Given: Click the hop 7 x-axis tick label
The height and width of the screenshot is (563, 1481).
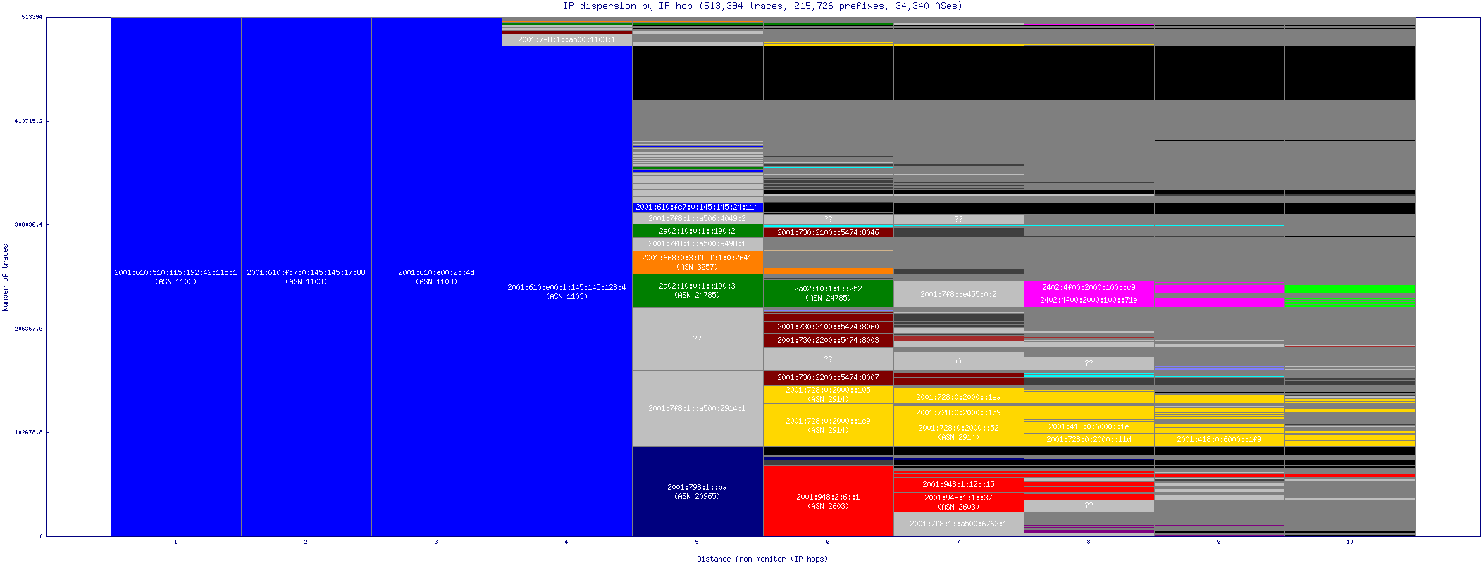Looking at the screenshot, I should [x=958, y=542].
